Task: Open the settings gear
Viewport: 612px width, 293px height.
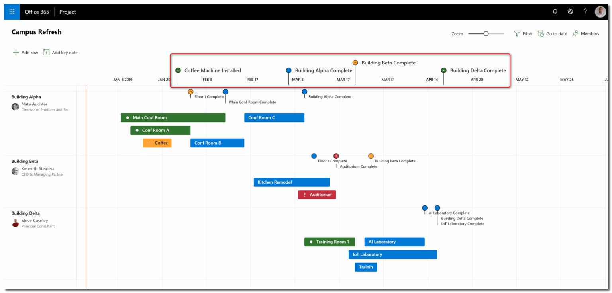Action: tap(570, 11)
